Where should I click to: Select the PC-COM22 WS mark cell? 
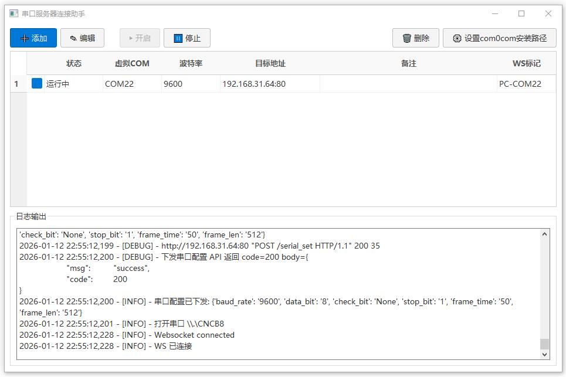(x=526, y=84)
